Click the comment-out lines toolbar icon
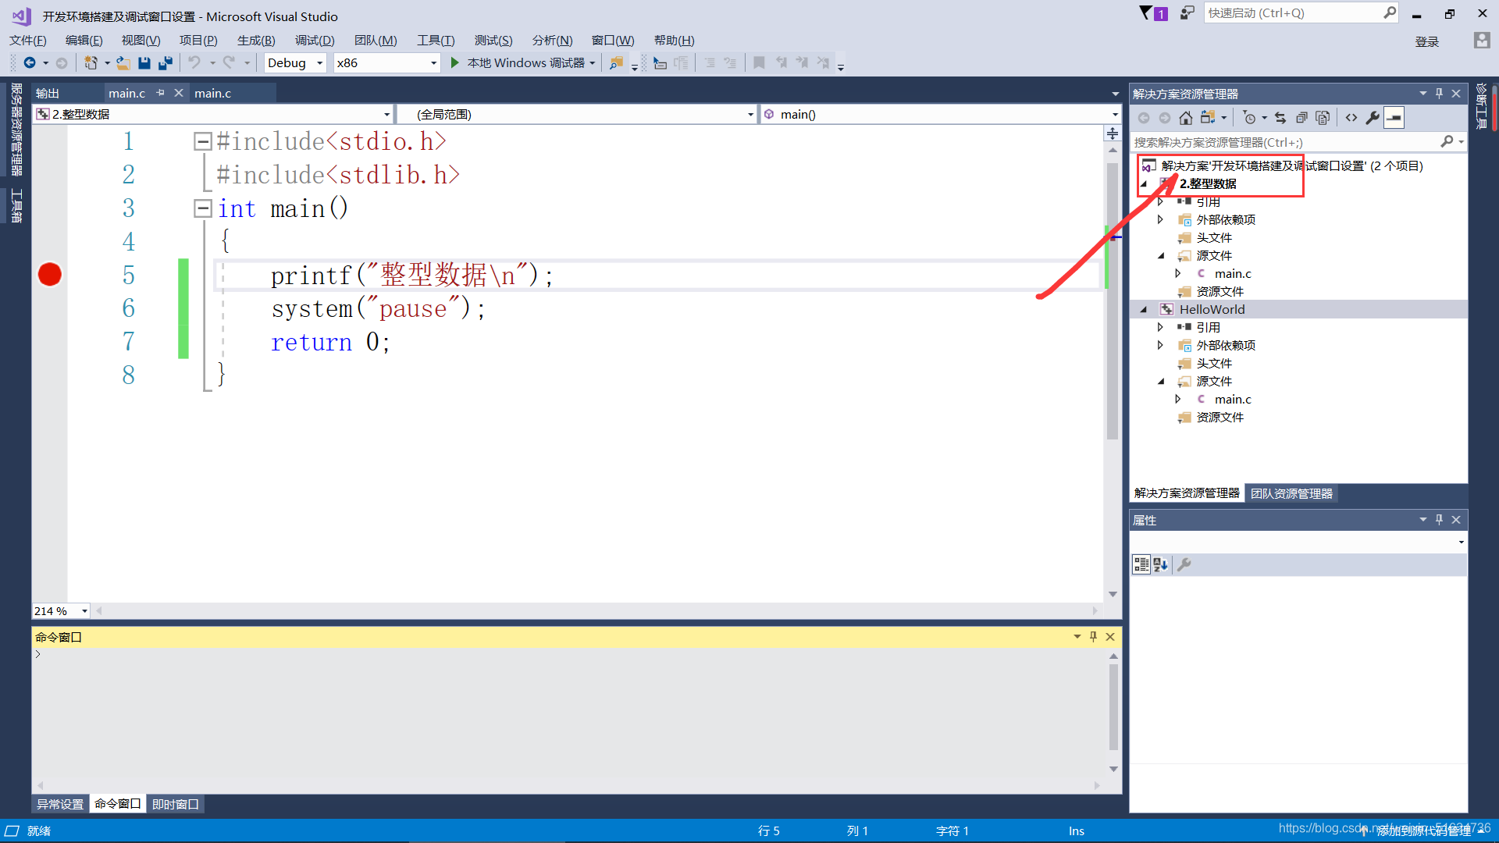The width and height of the screenshot is (1499, 843). pos(710,62)
